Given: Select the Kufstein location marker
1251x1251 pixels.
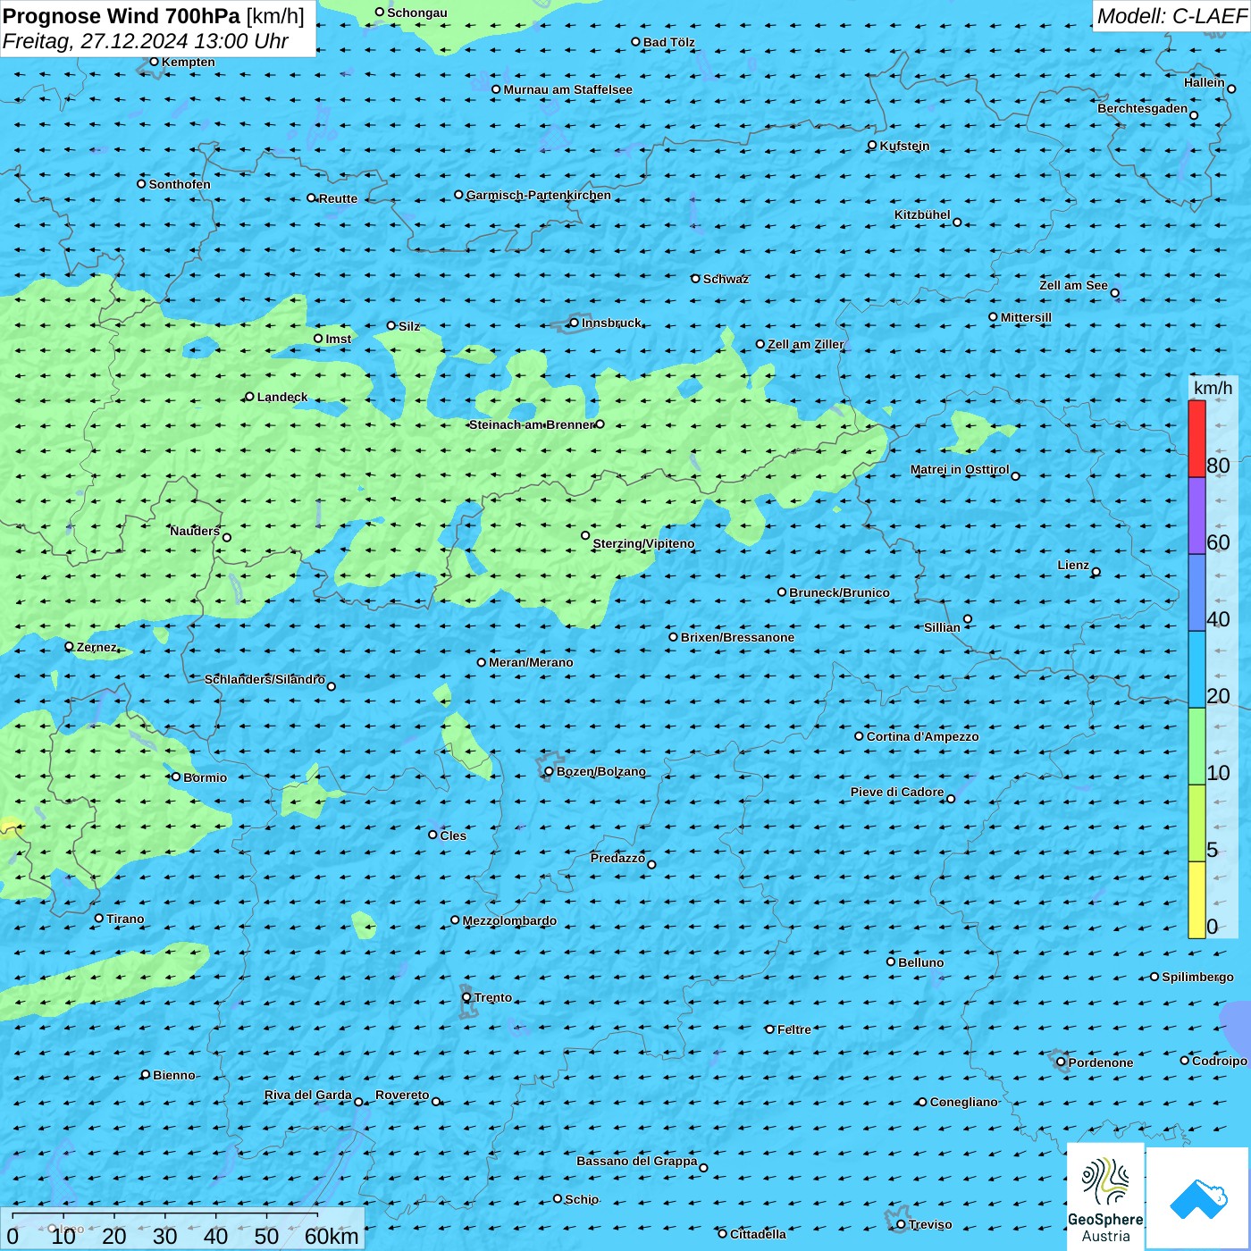Looking at the screenshot, I should pyautogui.click(x=872, y=145).
